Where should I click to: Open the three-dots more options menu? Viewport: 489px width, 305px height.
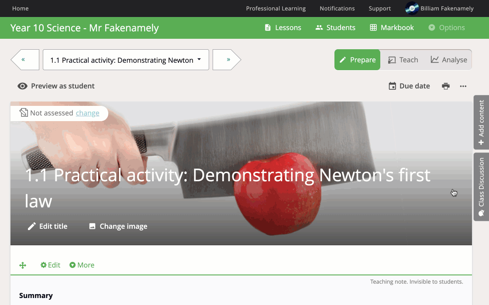tap(463, 86)
